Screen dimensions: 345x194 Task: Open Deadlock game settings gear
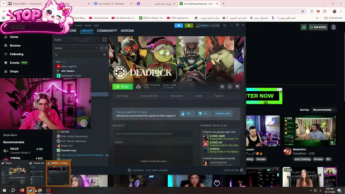coord(222,86)
